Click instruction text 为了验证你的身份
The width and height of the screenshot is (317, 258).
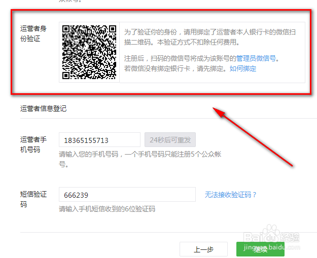click(x=151, y=32)
